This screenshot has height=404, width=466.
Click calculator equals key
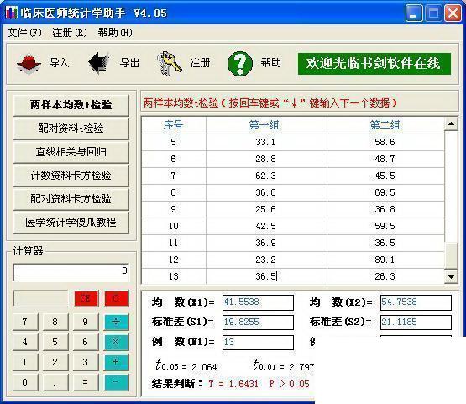(86, 382)
